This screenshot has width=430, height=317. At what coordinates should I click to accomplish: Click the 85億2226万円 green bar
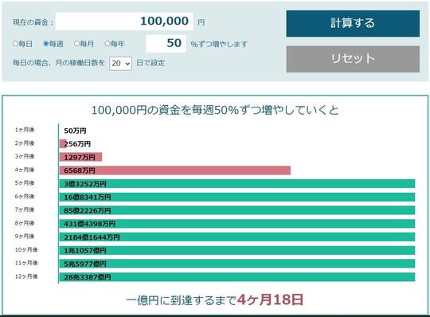[237, 210]
